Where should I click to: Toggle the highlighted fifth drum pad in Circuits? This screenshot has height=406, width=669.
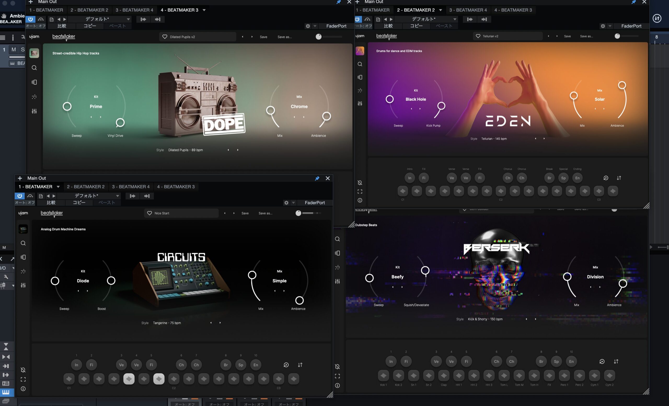pyautogui.click(x=129, y=379)
